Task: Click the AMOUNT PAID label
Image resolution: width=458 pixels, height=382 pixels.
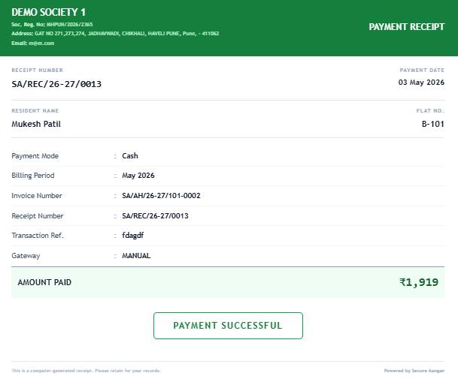Action: click(44, 282)
